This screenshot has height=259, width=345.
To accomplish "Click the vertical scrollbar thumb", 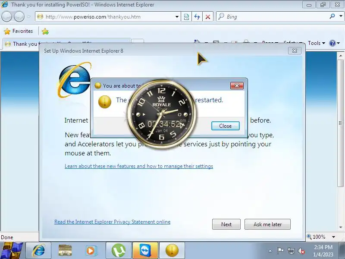I will point(340,123).
